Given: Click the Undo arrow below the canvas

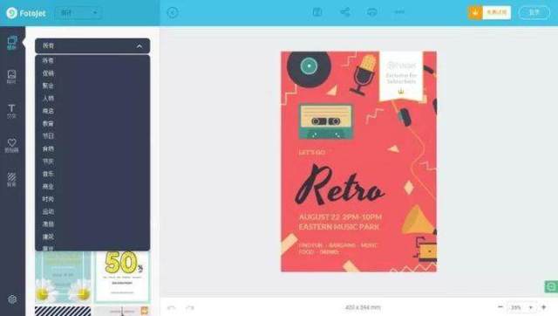Looking at the screenshot, I should [x=172, y=307].
